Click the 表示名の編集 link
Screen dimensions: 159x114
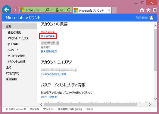[48, 36]
